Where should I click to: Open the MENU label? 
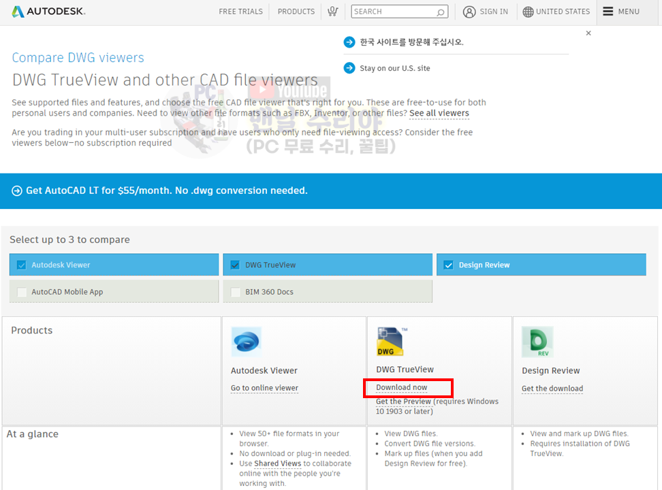(629, 12)
